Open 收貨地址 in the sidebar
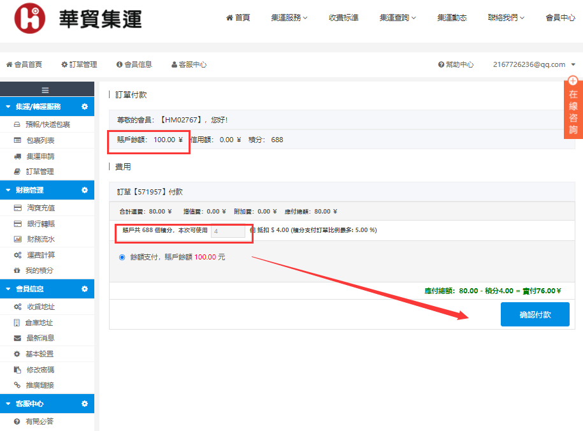This screenshot has width=583, height=431. [40, 307]
